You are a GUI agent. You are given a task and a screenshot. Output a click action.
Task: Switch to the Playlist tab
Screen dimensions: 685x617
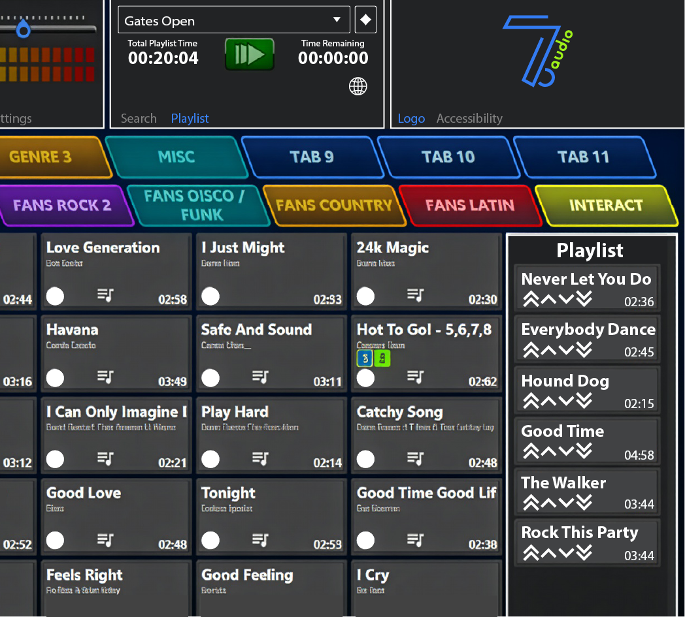click(190, 118)
